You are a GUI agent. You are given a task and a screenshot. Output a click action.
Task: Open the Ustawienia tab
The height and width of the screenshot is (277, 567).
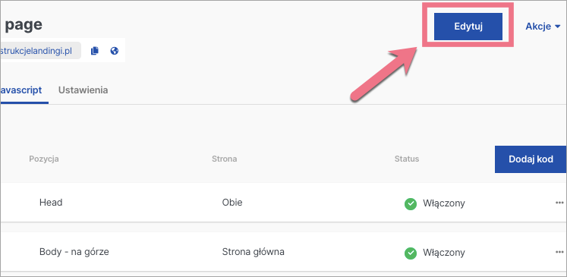click(83, 90)
